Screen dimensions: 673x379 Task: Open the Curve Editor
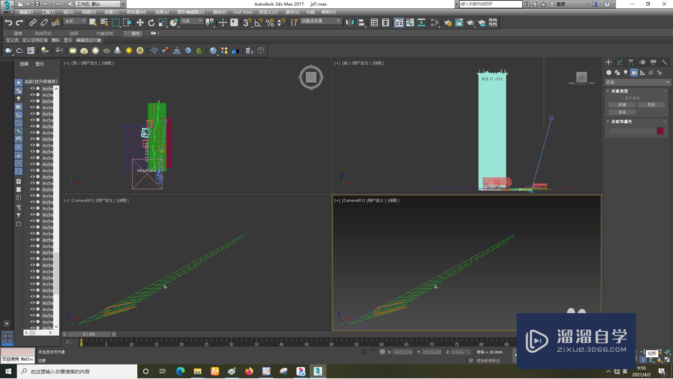tap(410, 23)
